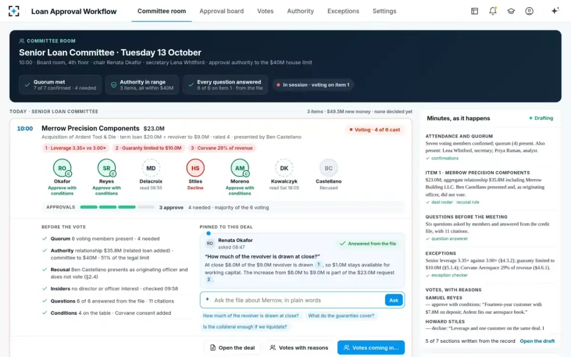The image size is (571, 357).
Task: Click Votes with reasons button
Action: [x=299, y=347]
